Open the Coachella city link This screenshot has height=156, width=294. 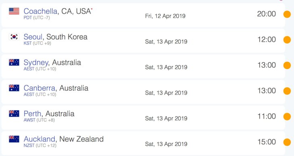click(x=40, y=11)
